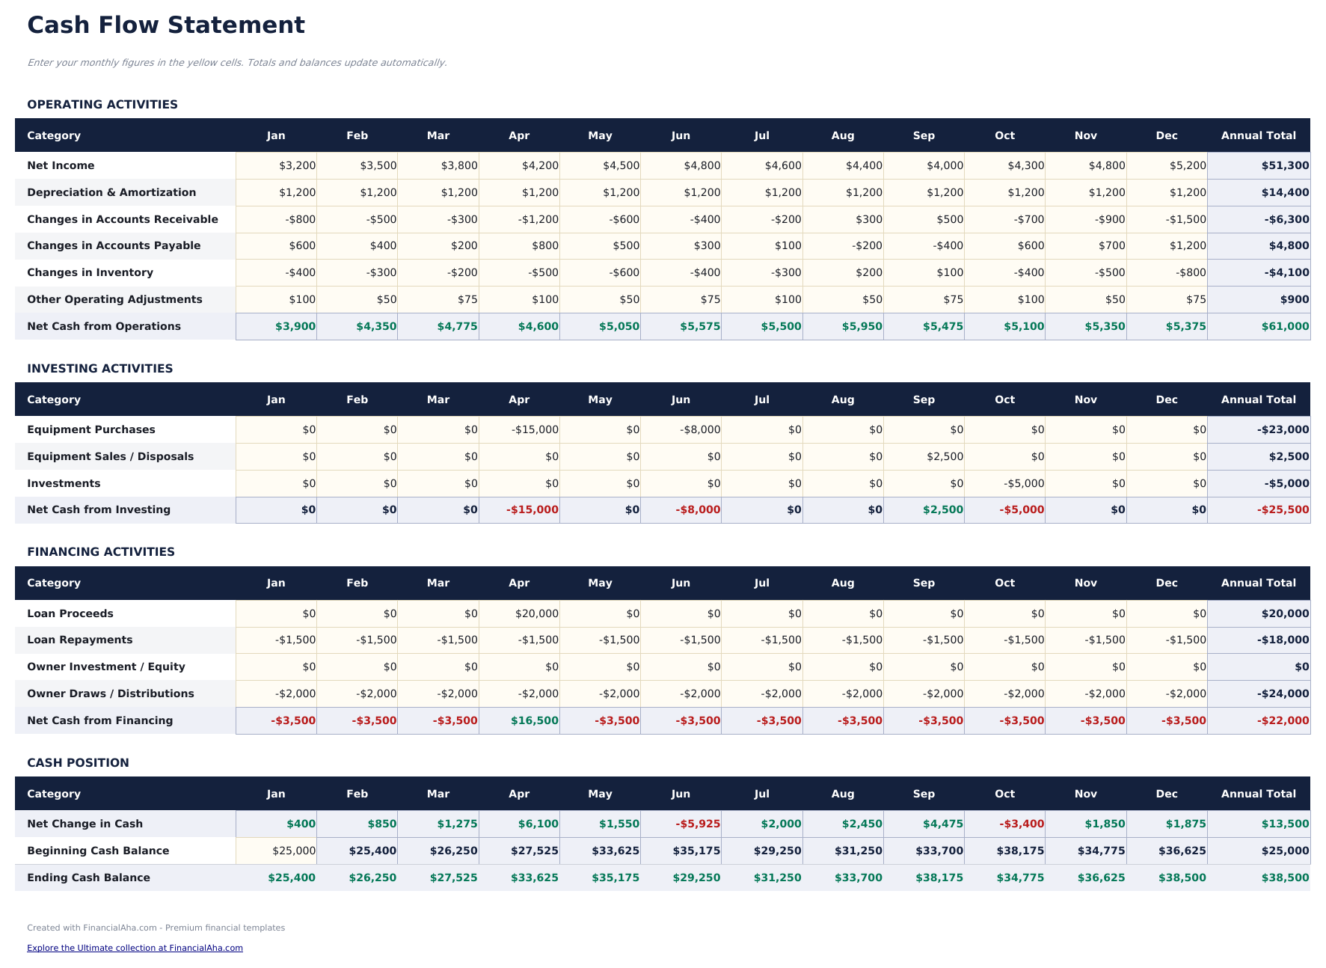Click the Net Cash from Operations row label
The height and width of the screenshot is (968, 1326).
click(104, 326)
